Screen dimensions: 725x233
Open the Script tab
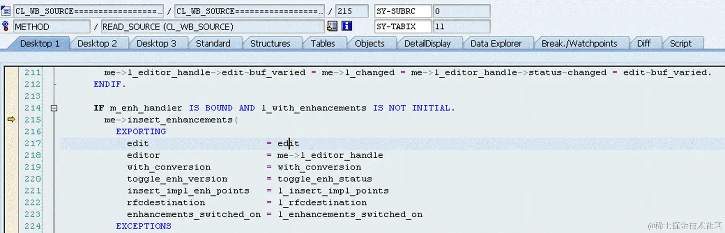tap(681, 44)
